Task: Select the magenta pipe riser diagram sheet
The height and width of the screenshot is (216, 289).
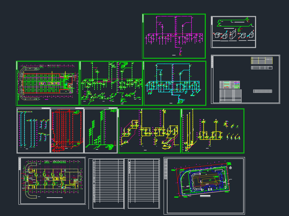Action: [x=174, y=36]
